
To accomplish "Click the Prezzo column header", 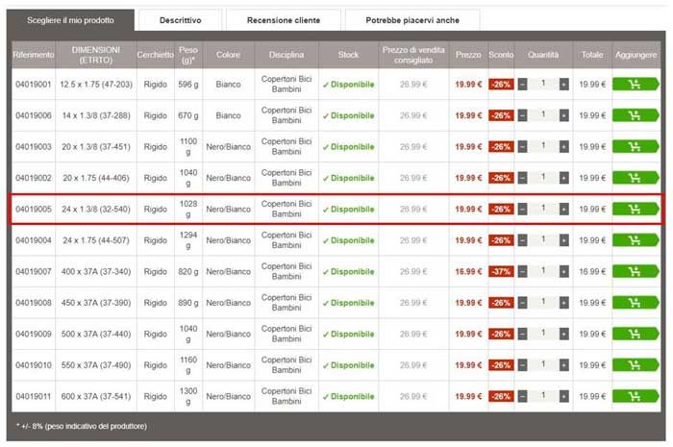I will click(468, 55).
